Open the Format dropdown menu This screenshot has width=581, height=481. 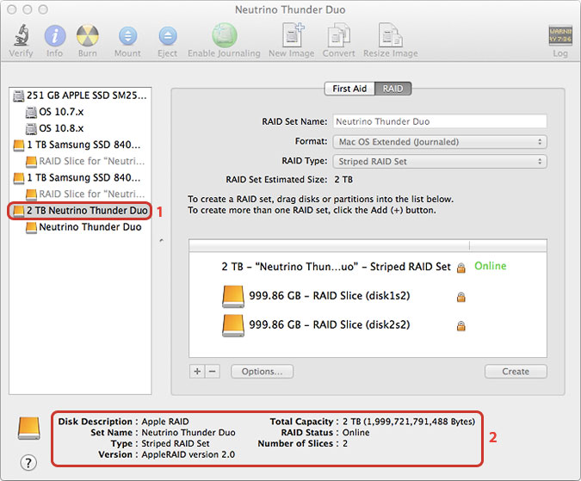pyautogui.click(x=439, y=142)
